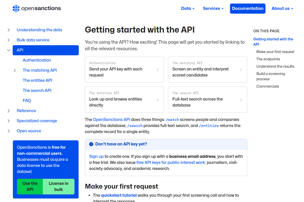Open the FAQ sidebar page

tap(27, 101)
